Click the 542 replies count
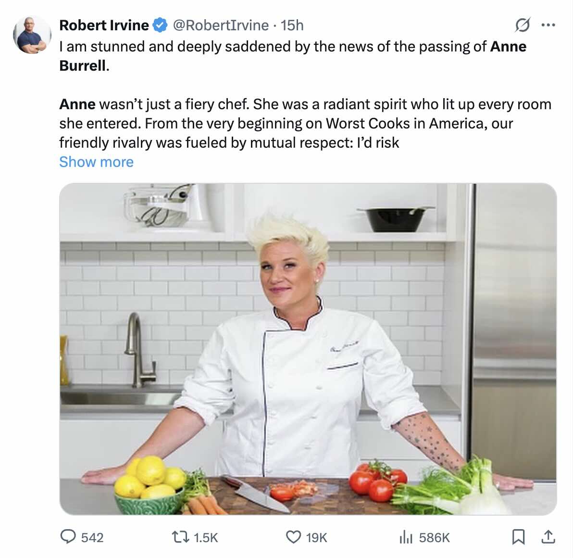Image resolution: width=573 pixels, height=558 pixels. 92,537
